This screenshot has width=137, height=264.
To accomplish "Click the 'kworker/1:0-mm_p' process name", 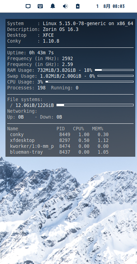I will pos(32,146).
